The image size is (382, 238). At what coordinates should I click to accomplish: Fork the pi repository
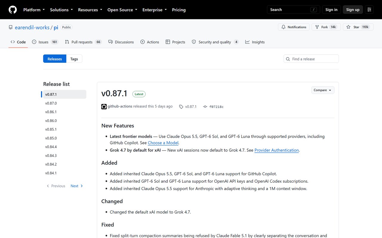(x=326, y=27)
